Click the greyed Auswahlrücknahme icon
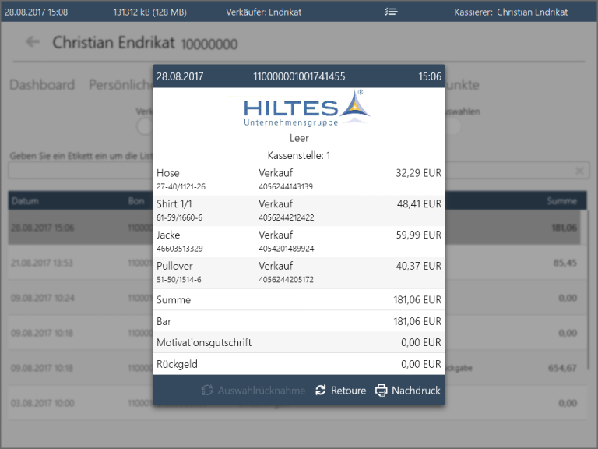The height and width of the screenshot is (449, 598). [x=207, y=391]
